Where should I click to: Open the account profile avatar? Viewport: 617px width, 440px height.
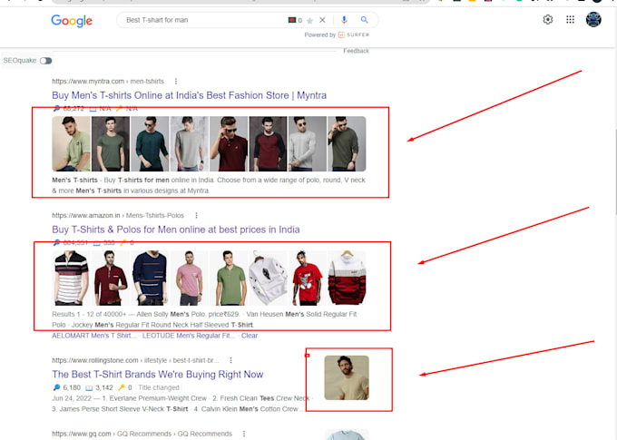[x=593, y=19]
